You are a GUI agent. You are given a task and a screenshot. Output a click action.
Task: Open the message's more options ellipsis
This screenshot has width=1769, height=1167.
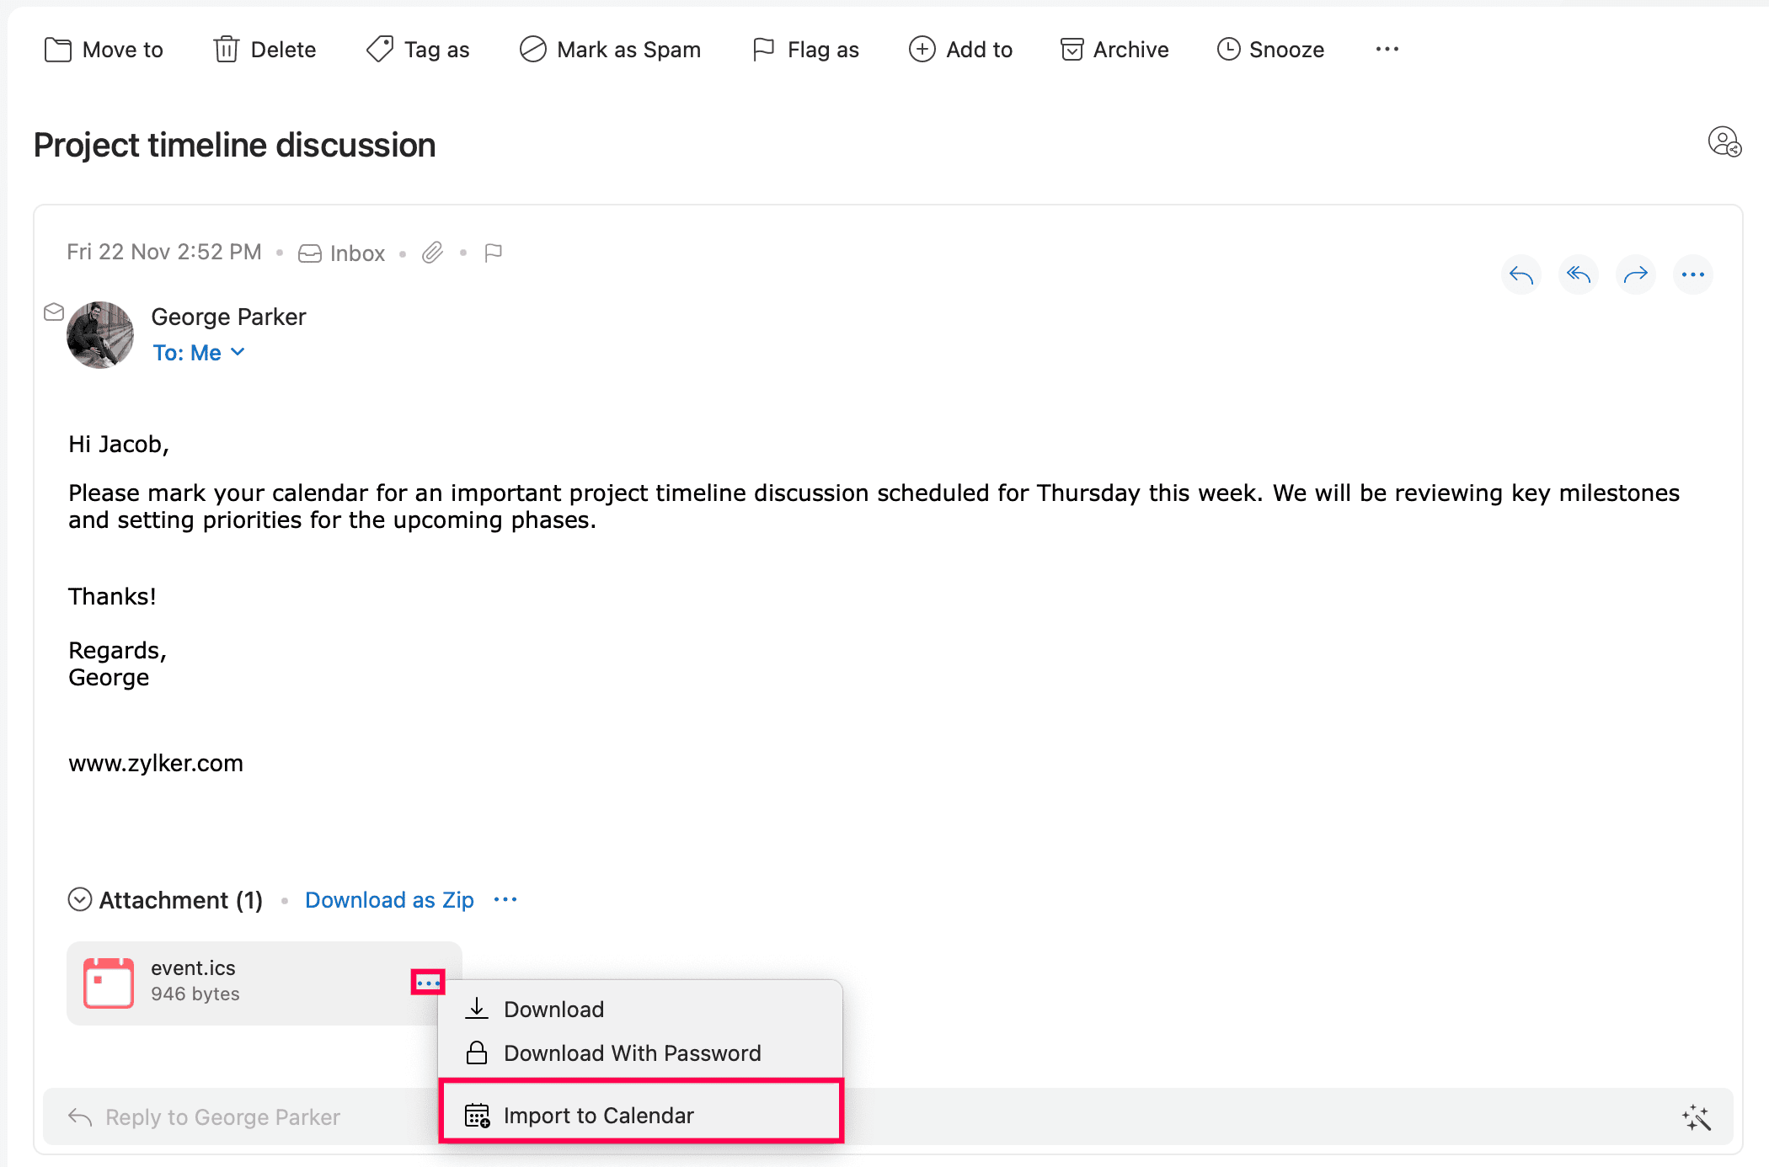(1693, 274)
